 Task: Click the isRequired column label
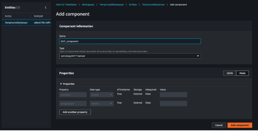point(151,90)
